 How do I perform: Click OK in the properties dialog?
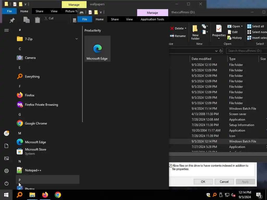pyautogui.click(x=203, y=182)
